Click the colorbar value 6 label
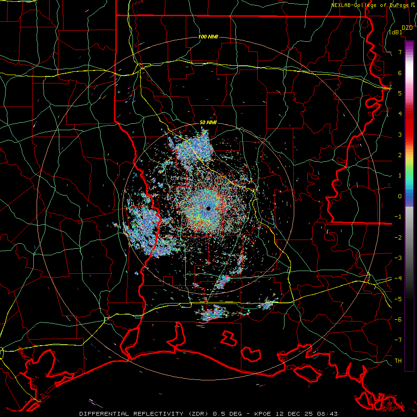The image size is (417, 417). [400, 73]
